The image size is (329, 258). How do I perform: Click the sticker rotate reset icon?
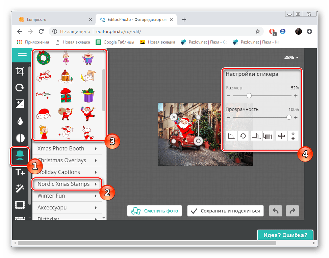(243, 136)
